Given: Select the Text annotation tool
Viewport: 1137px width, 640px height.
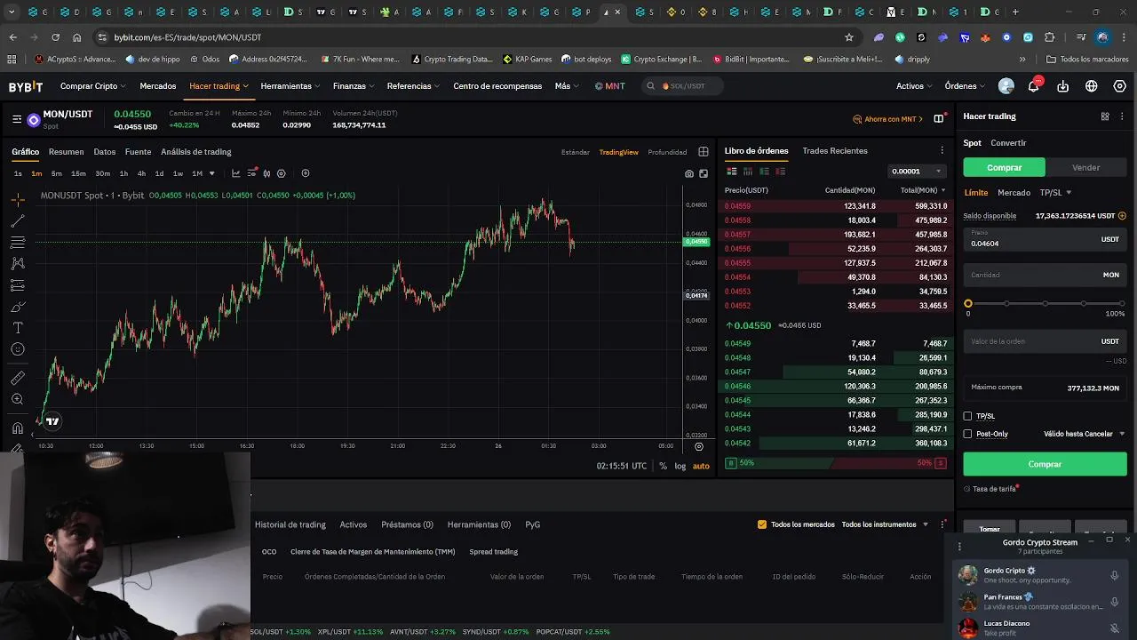Looking at the screenshot, I should pos(18,328).
